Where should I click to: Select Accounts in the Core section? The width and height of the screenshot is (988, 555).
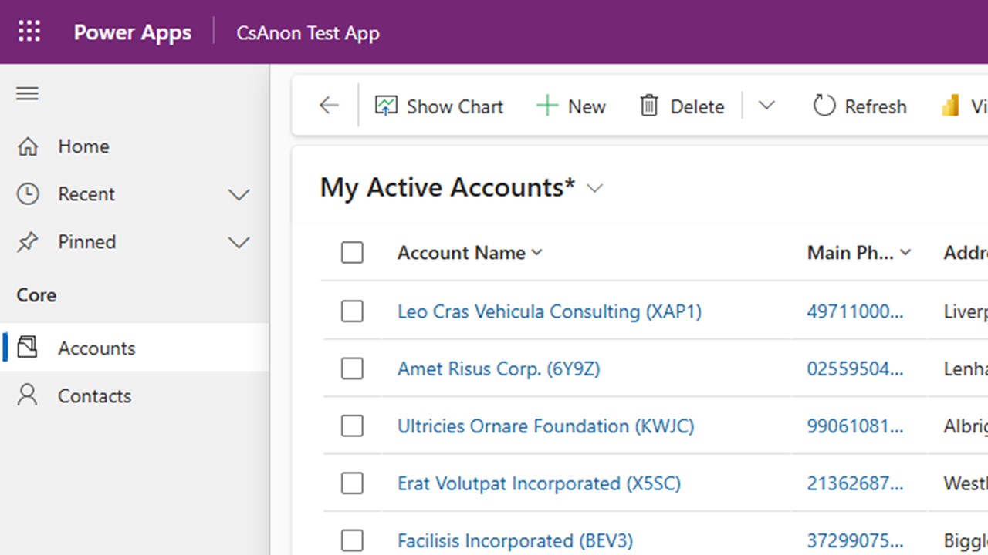coord(134,348)
